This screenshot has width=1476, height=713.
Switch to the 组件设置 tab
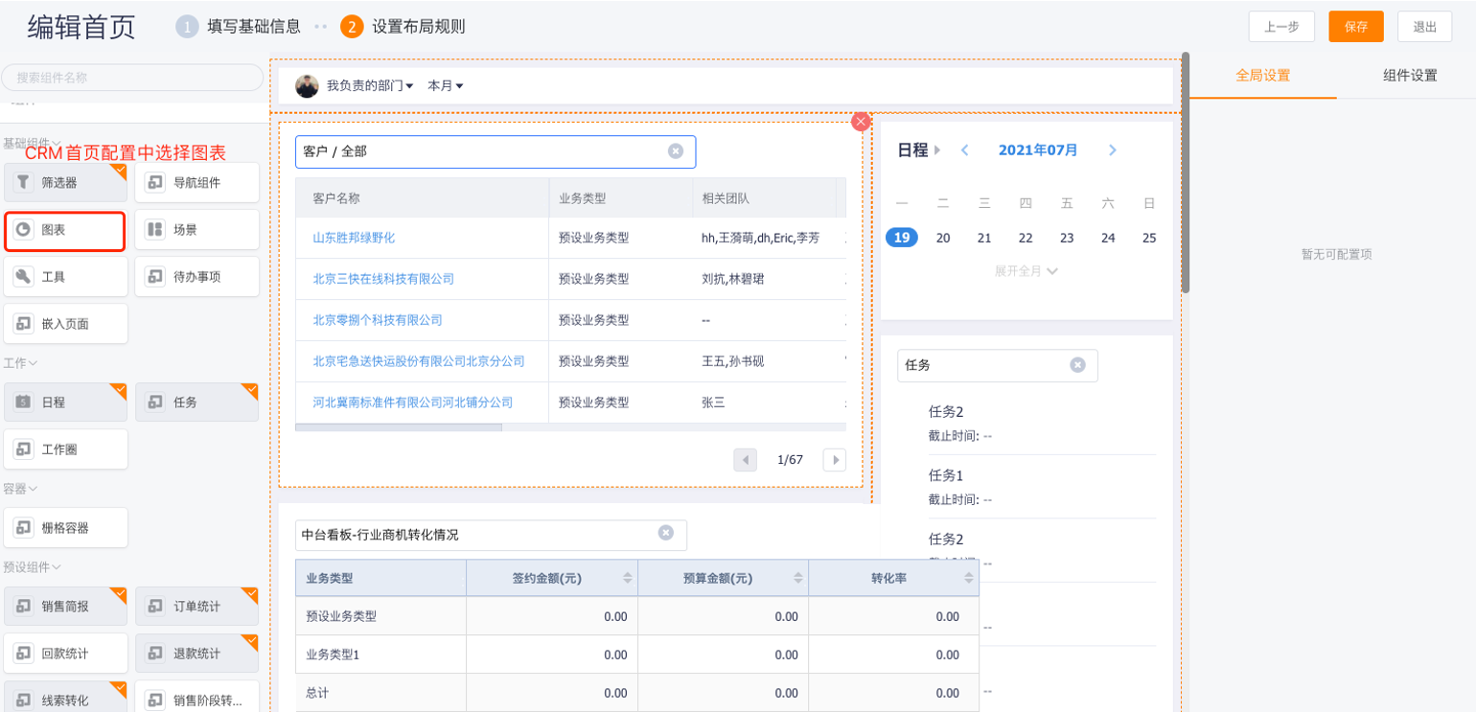click(x=1409, y=76)
